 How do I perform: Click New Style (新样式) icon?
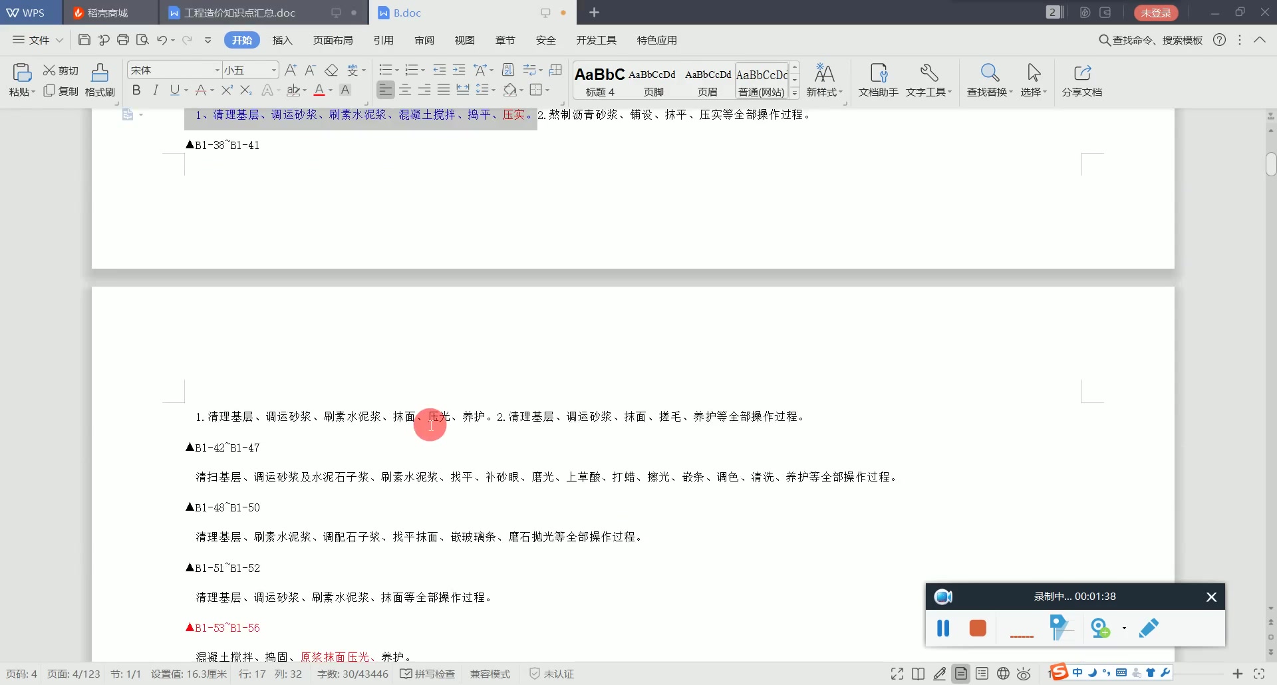click(824, 80)
